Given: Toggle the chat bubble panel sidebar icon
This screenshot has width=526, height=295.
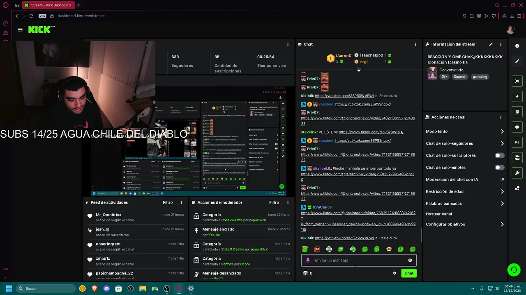Looking at the screenshot, I should click(517, 127).
